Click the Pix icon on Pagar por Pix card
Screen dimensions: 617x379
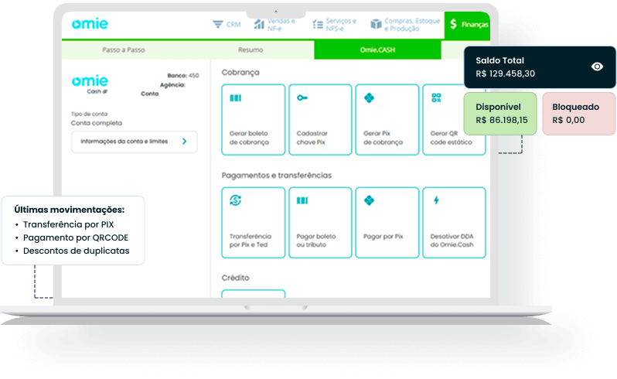tap(369, 200)
